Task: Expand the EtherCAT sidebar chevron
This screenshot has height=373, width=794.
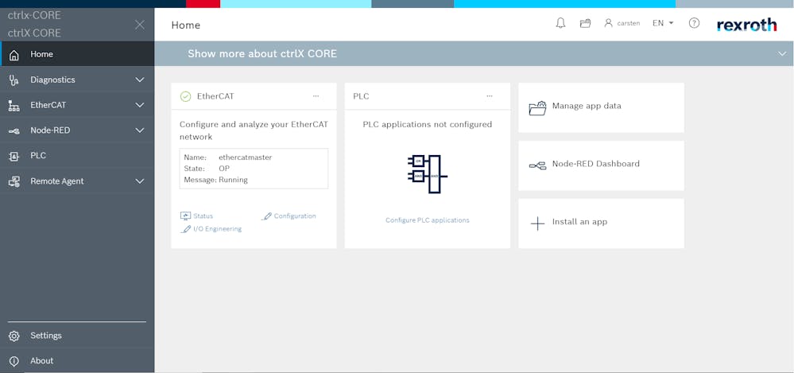Action: (140, 105)
